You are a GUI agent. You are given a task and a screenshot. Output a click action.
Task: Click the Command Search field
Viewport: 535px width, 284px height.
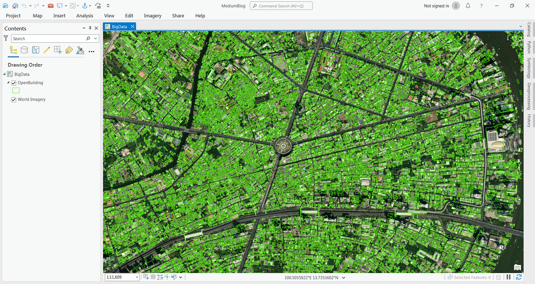click(281, 6)
